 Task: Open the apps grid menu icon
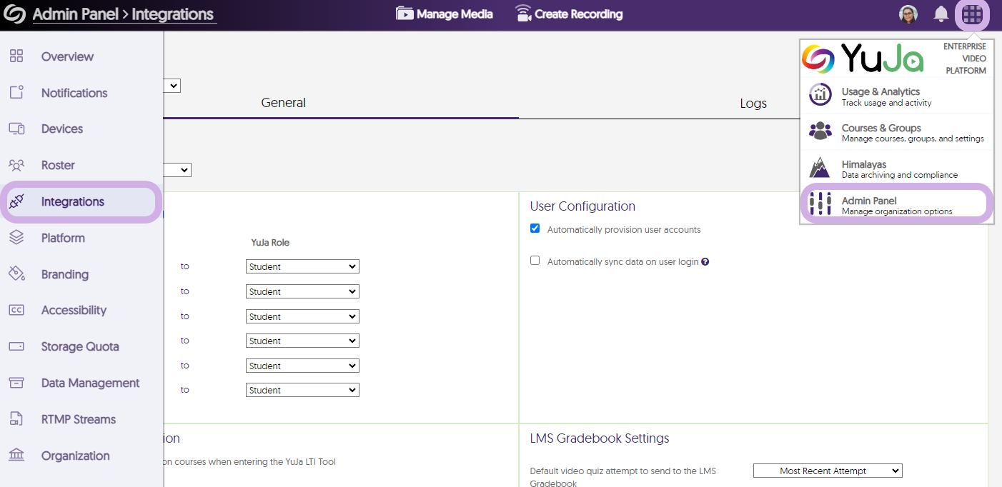point(972,14)
